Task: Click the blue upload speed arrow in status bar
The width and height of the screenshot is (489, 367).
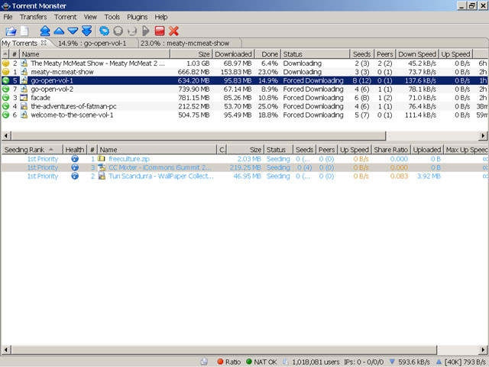Action: click(x=439, y=362)
